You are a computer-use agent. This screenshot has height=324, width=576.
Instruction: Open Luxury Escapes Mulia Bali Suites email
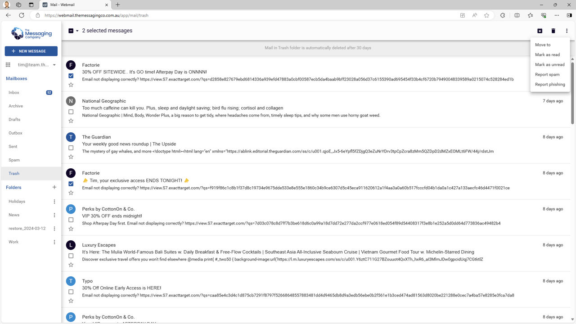[x=315, y=253]
